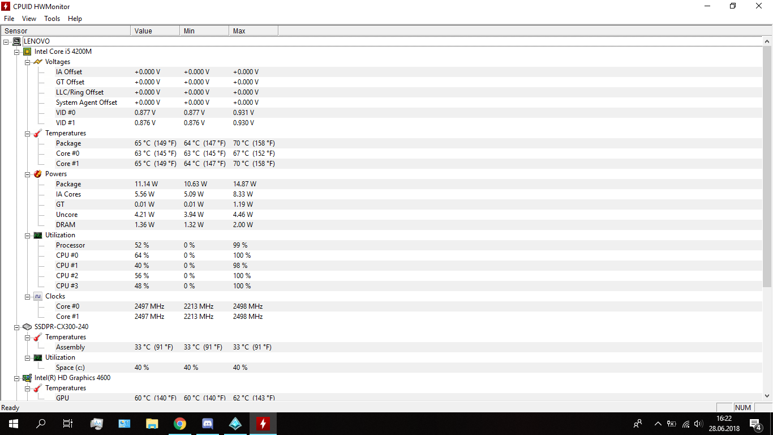Click the Voltages lightning icon
The width and height of the screenshot is (773, 435).
pos(38,62)
